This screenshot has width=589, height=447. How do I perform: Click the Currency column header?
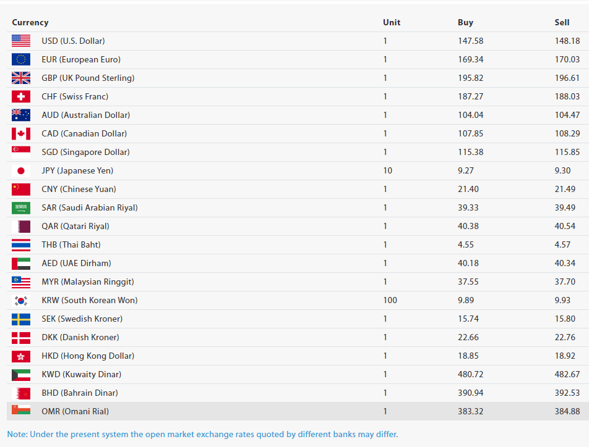pyautogui.click(x=30, y=22)
